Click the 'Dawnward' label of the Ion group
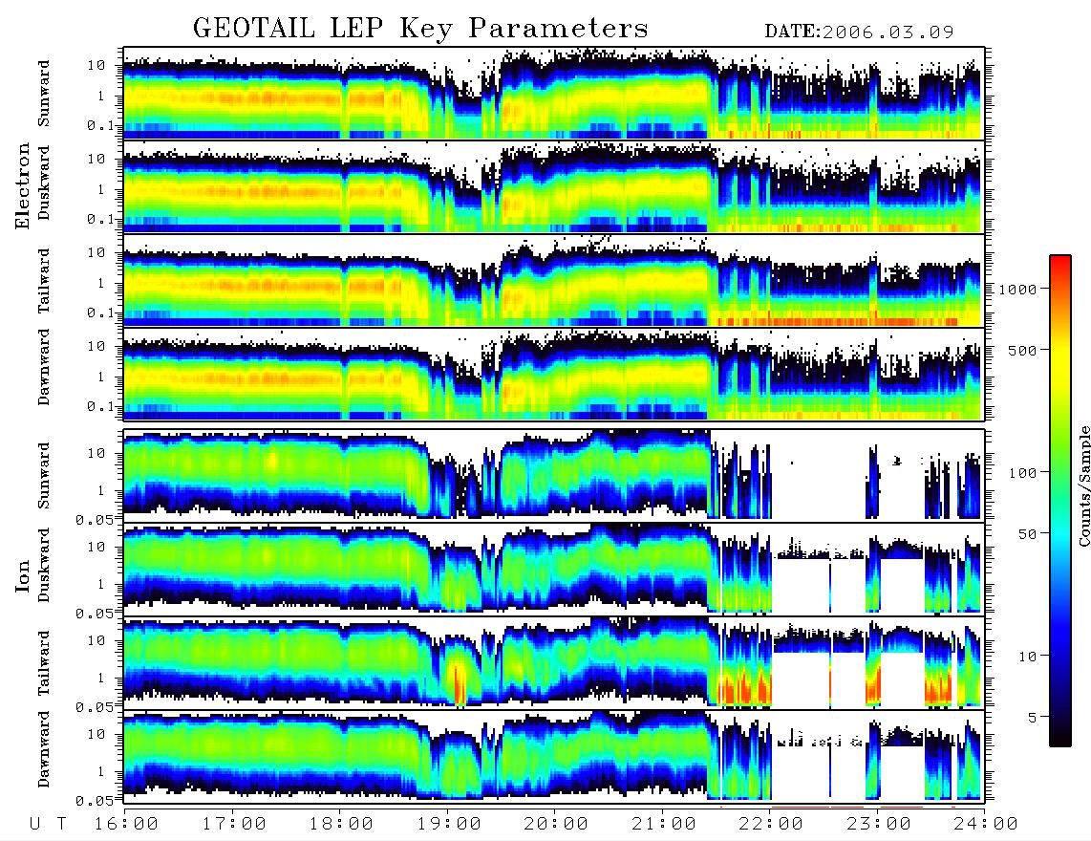The height and width of the screenshot is (841, 1091). [x=44, y=749]
